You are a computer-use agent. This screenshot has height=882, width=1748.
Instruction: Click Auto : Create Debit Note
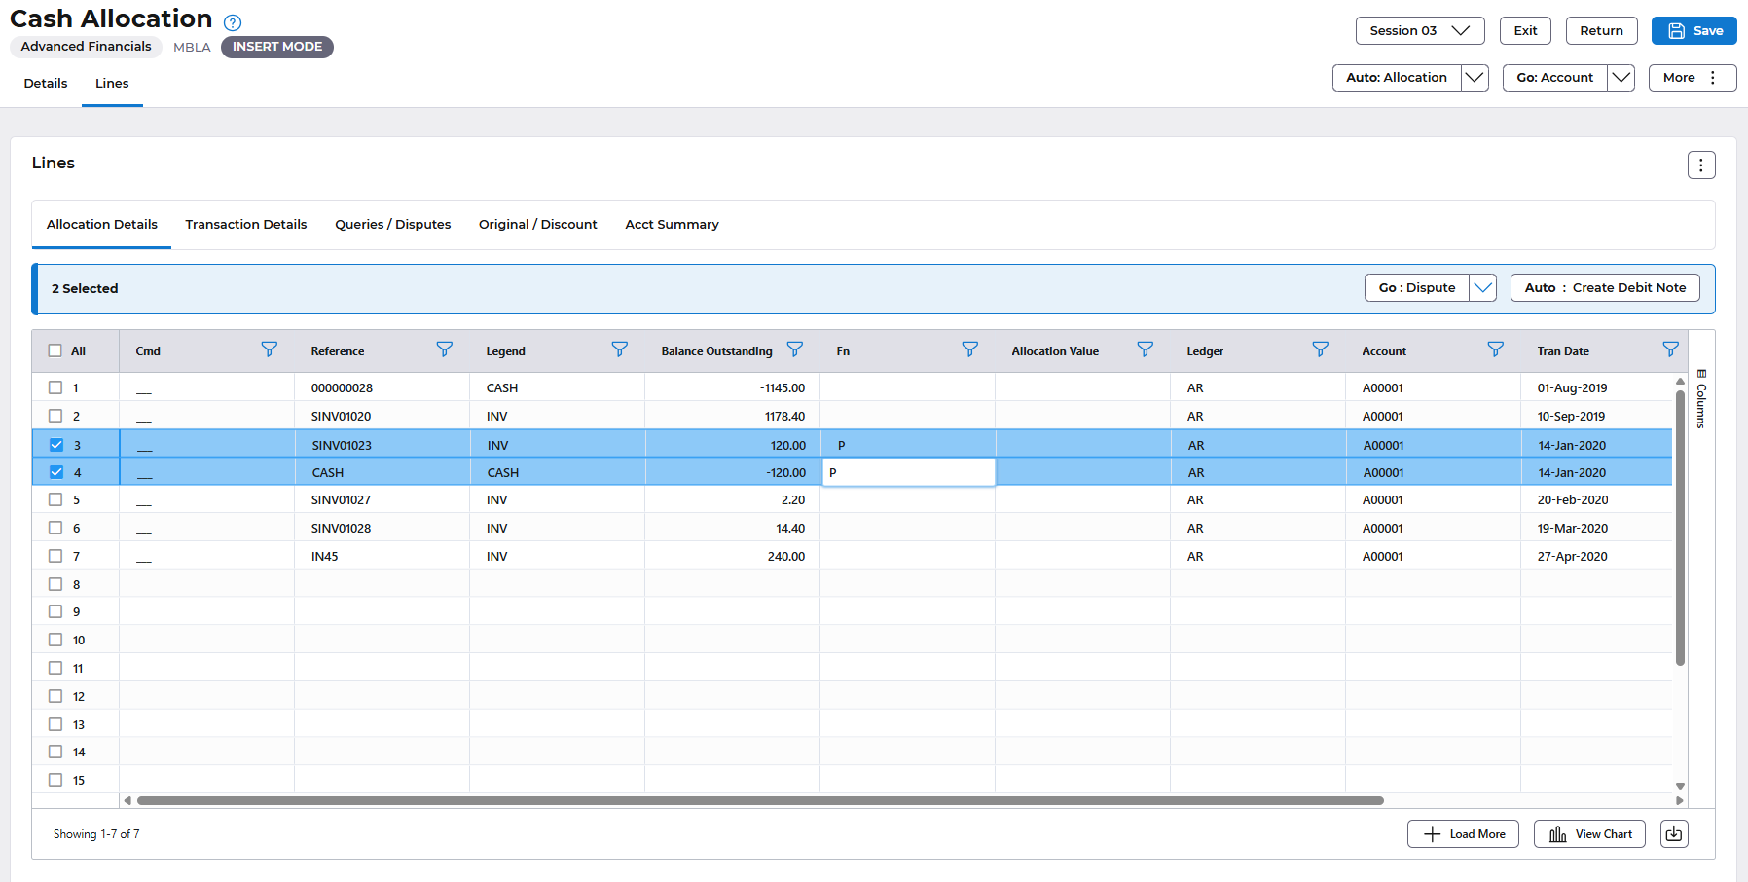(1604, 288)
